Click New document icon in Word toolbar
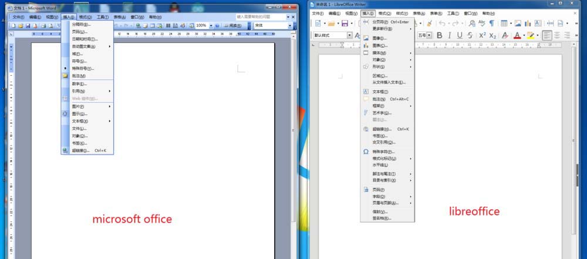 13,25
